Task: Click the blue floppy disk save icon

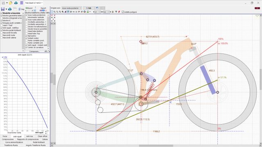Action: click(x=3, y=9)
